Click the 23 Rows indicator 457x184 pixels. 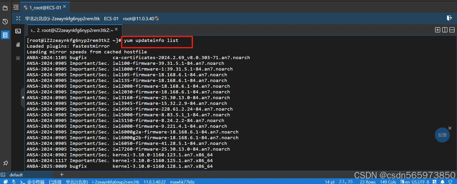pyautogui.click(x=368, y=182)
